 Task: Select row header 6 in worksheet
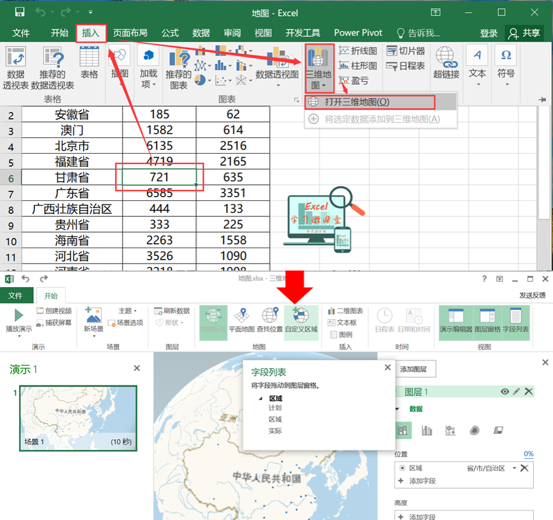(x=11, y=178)
